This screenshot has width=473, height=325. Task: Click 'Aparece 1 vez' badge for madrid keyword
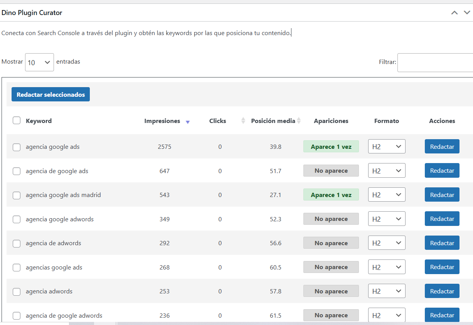coord(331,195)
